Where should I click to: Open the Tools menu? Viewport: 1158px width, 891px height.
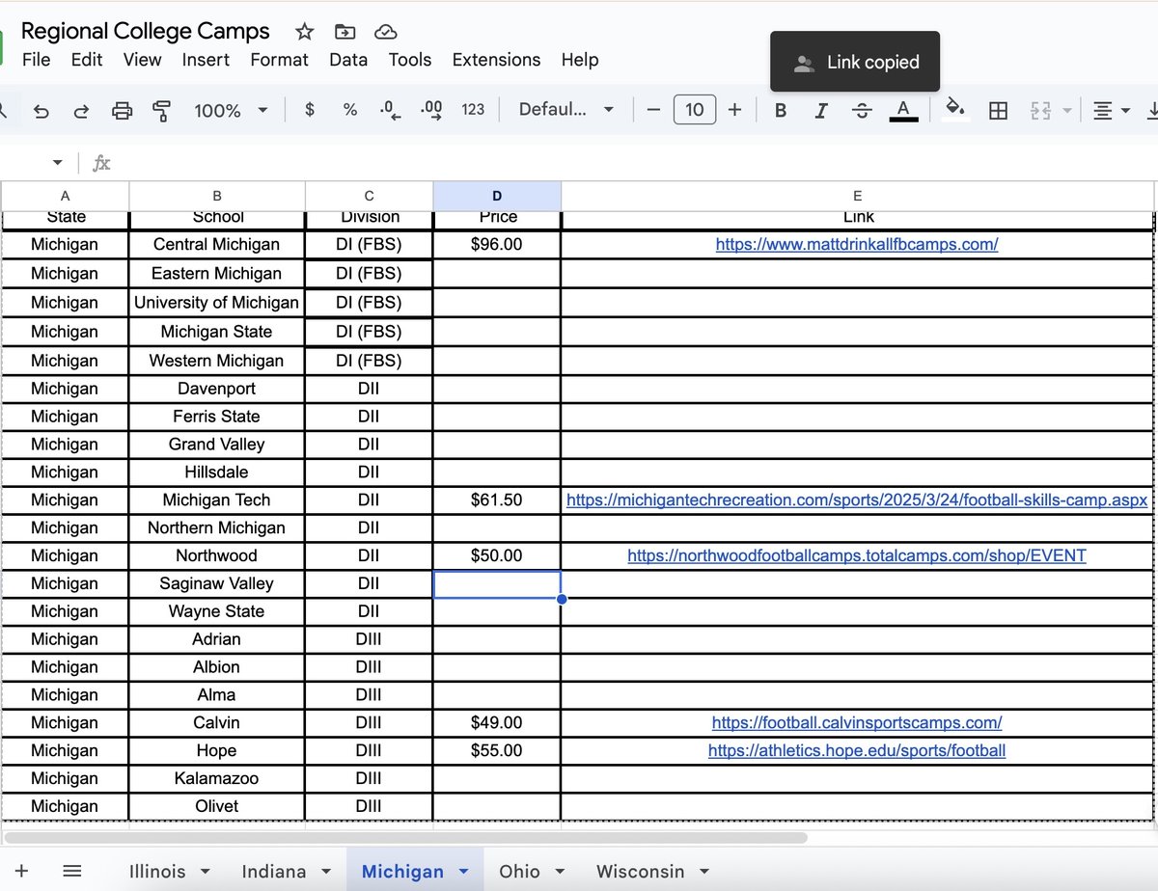410,60
